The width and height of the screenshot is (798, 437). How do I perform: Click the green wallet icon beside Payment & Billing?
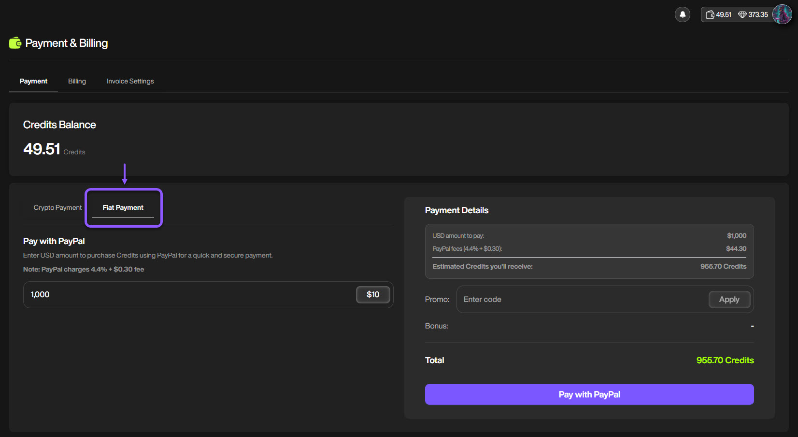pyautogui.click(x=15, y=43)
